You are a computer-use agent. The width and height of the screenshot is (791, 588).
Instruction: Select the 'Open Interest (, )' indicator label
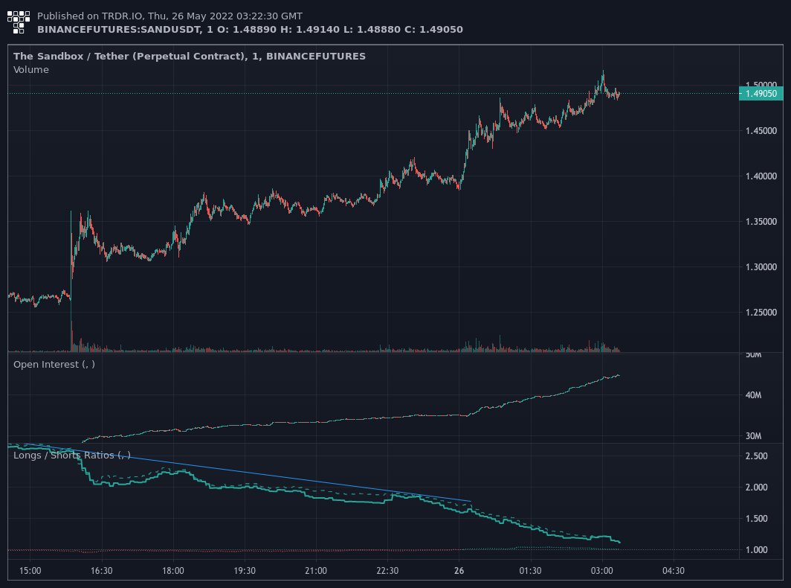tap(54, 364)
